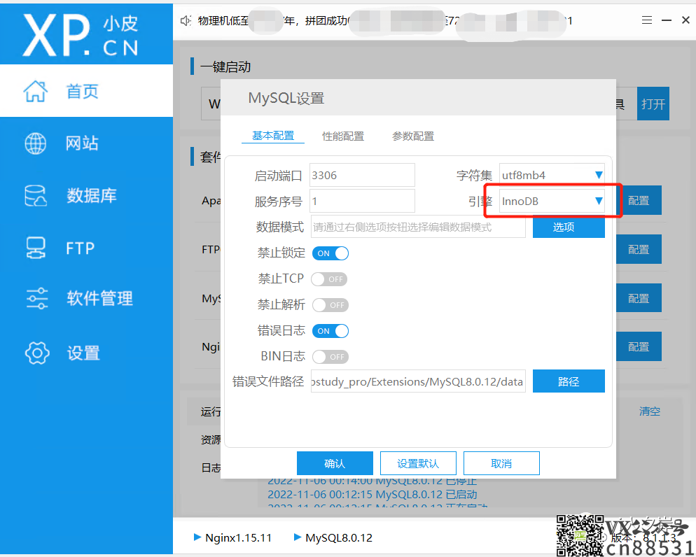The width and height of the screenshot is (696, 557).
Task: Enable BIN日志 switch
Action: click(330, 357)
